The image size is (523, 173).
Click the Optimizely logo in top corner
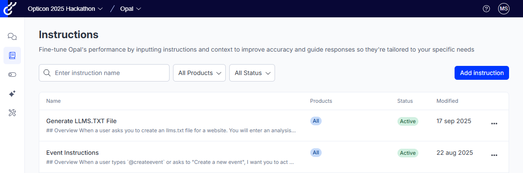pos(8,9)
